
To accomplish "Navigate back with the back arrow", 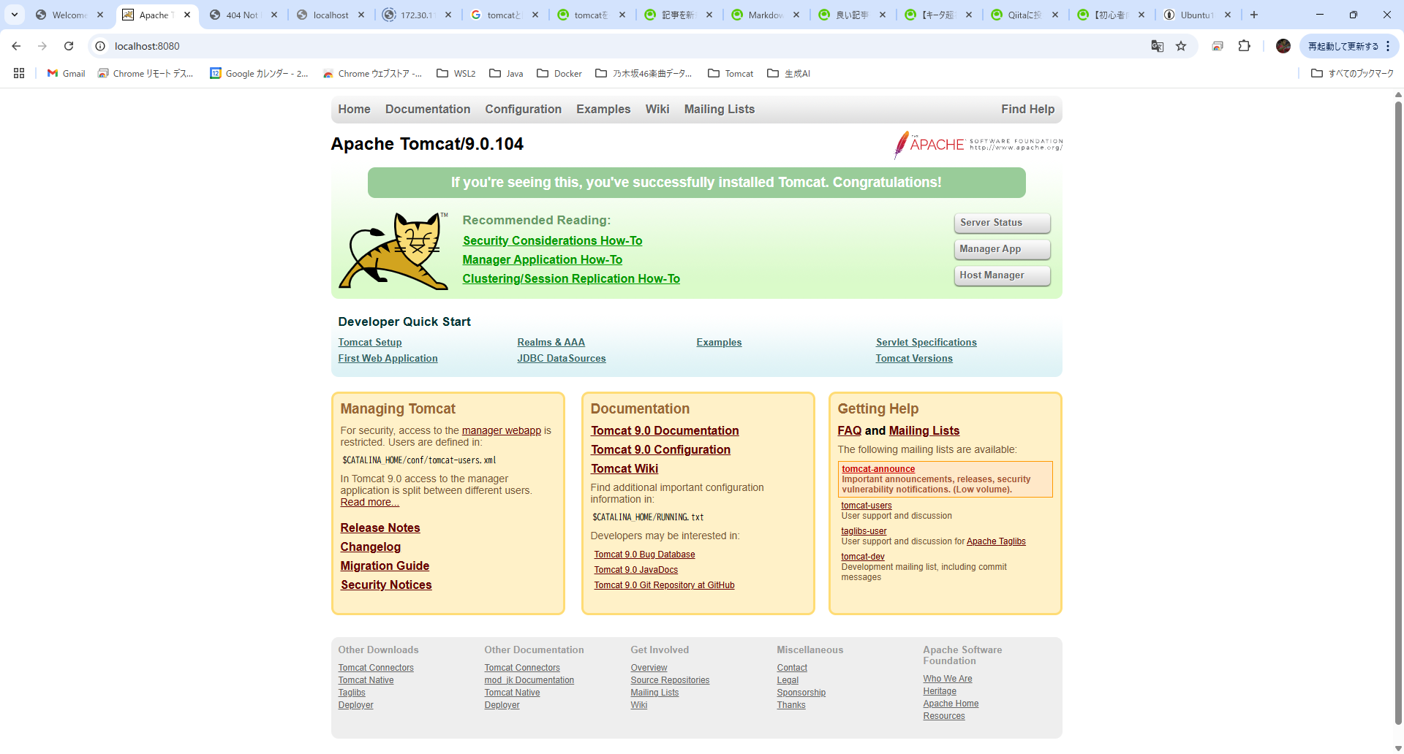I will (x=16, y=46).
